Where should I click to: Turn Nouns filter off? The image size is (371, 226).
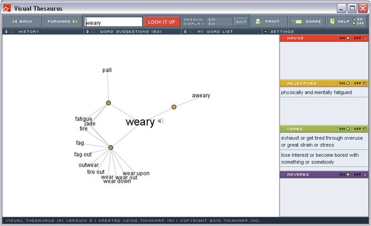365,38
